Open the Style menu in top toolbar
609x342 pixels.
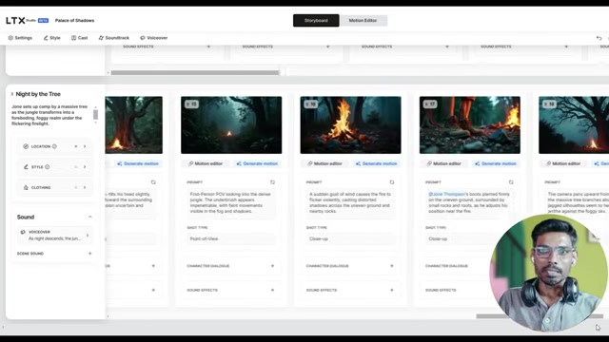[51, 38]
